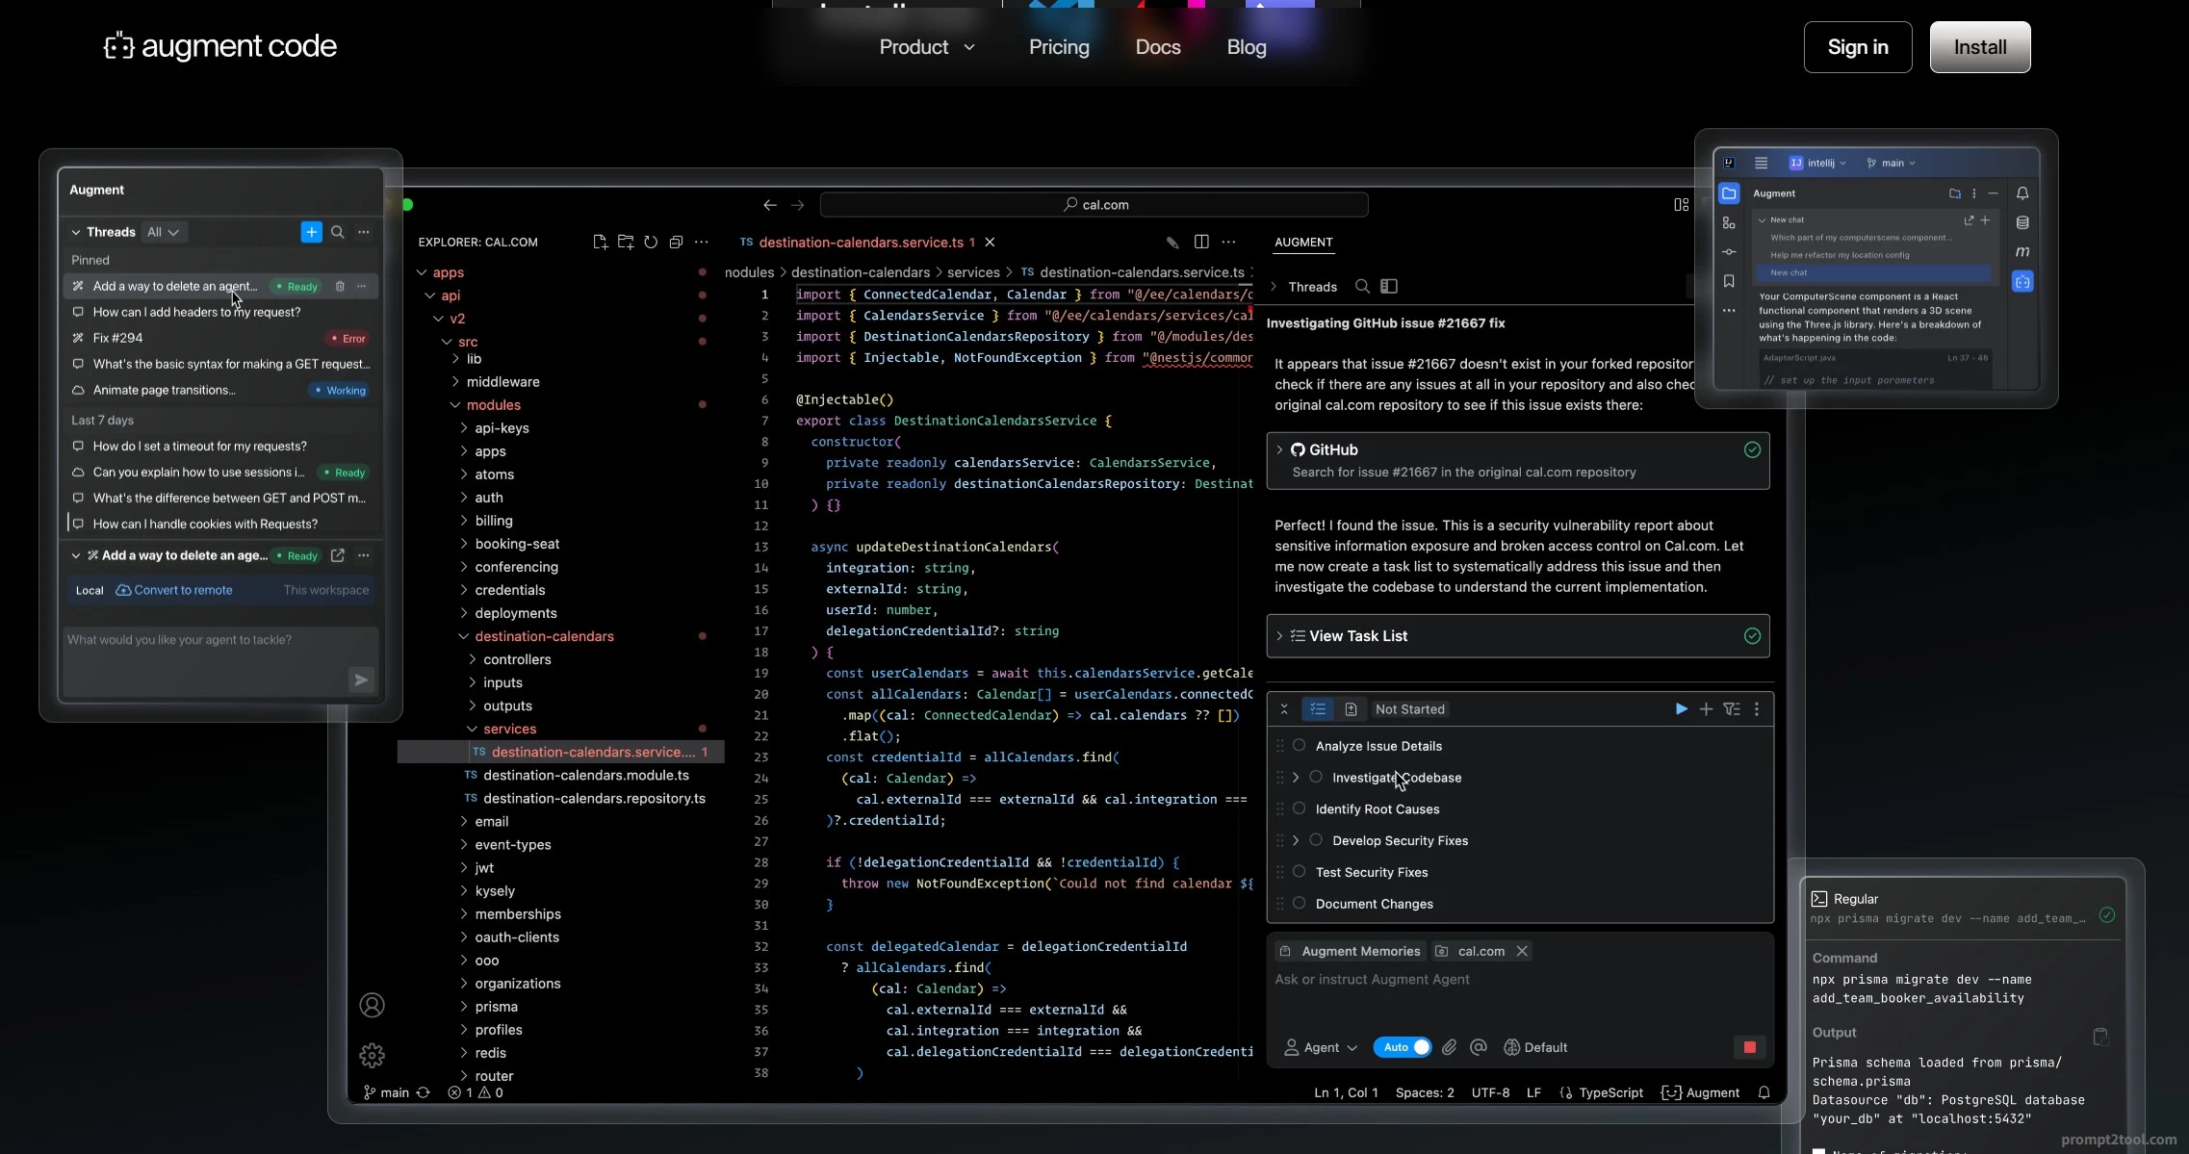Screen dimensions: 2189x1154
Task: Mark 'Identify Root Causes' task circle
Action: click(x=1299, y=809)
